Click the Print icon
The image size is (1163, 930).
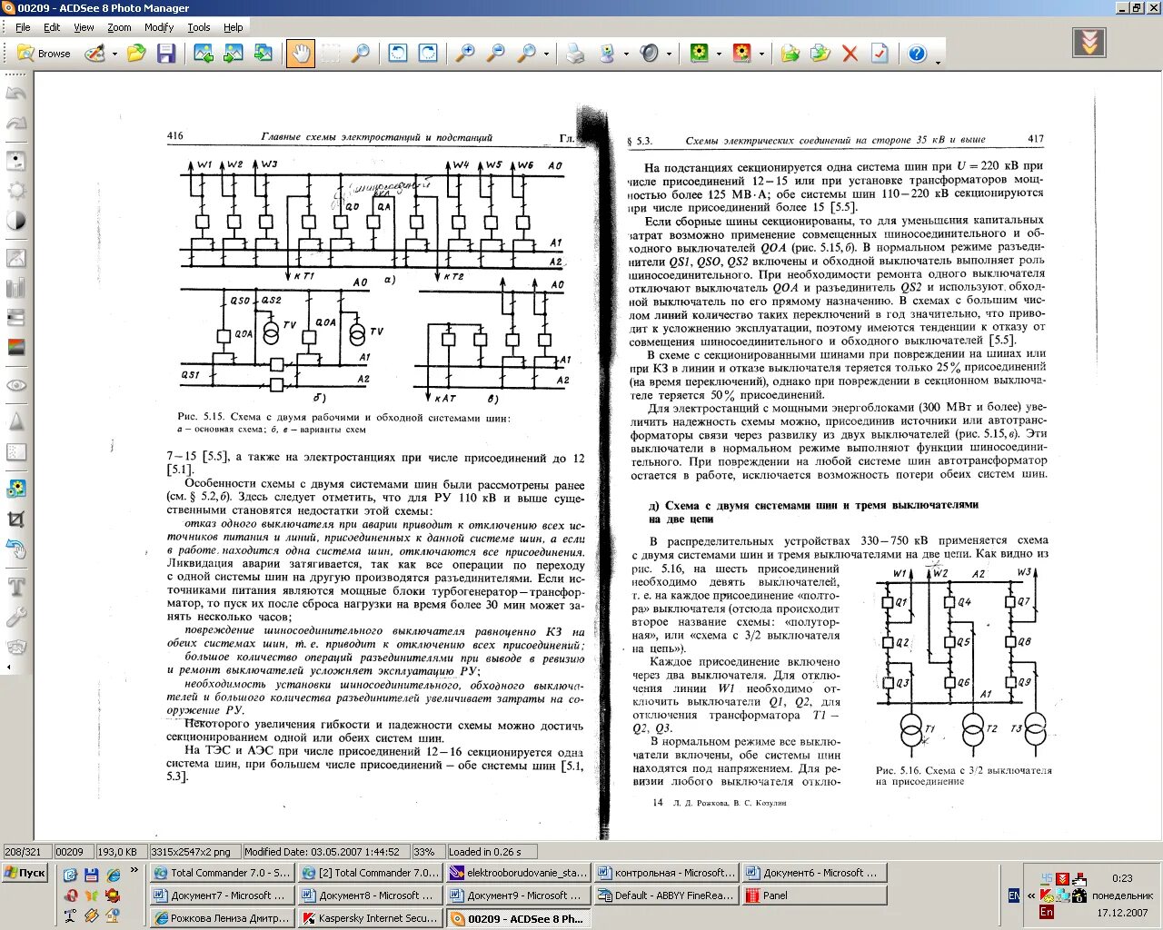pos(575,54)
